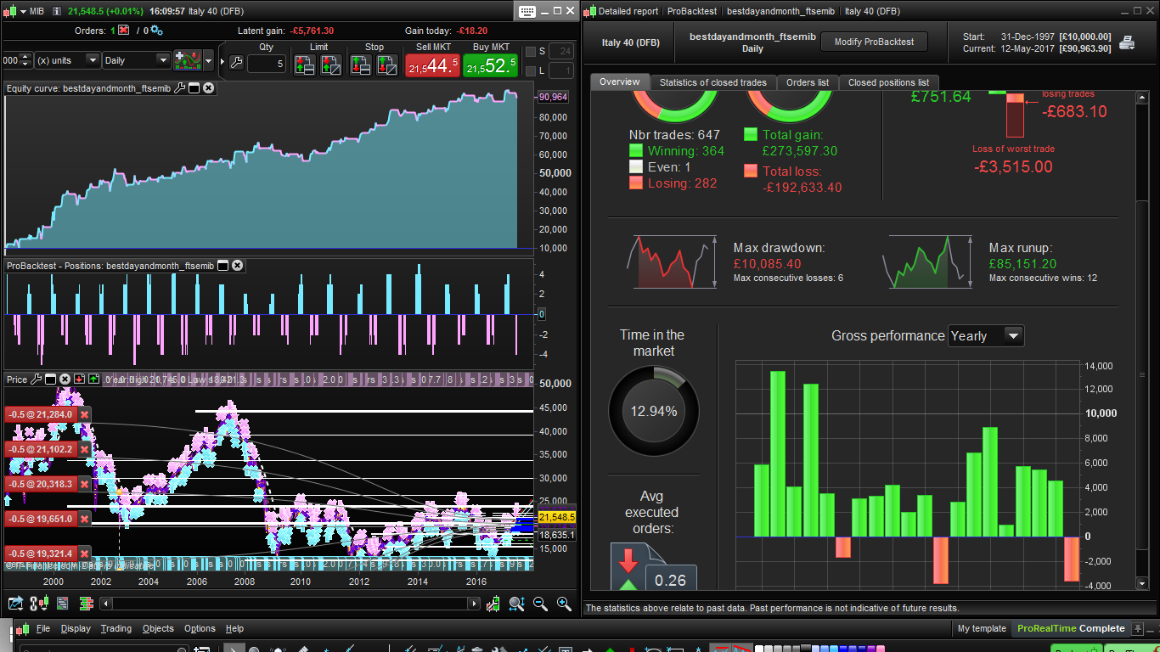
Task: Switch to Statistics of closed trades tab
Action: [712, 82]
